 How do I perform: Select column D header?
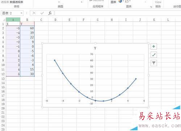point(55,20)
